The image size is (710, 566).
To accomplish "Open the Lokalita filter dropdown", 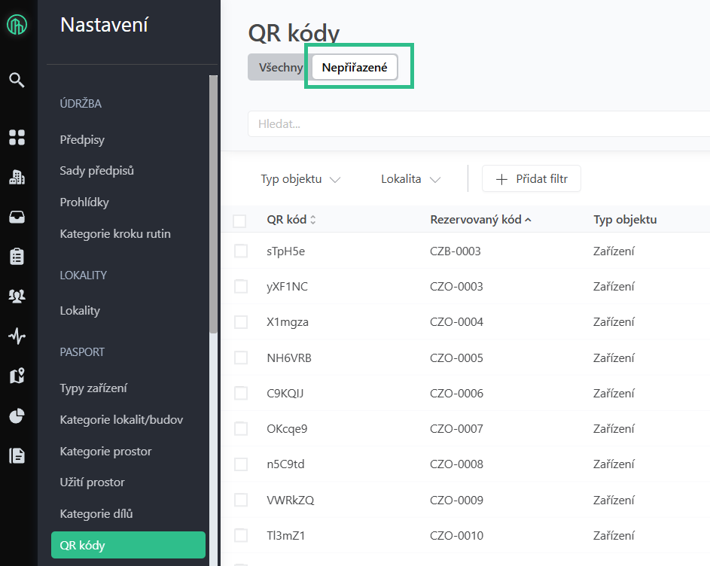I will (410, 179).
